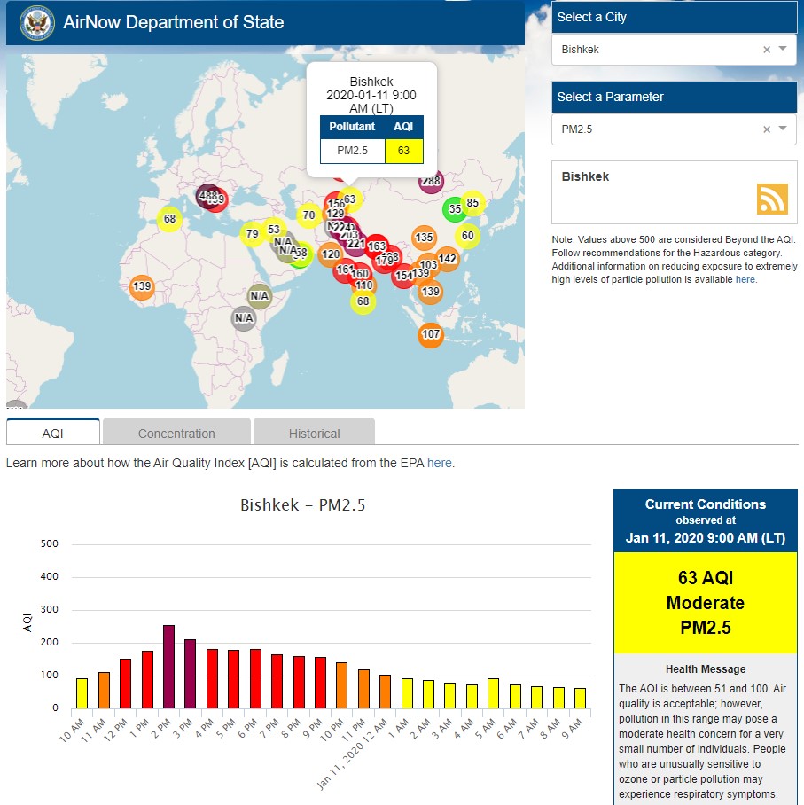This screenshot has height=805, width=804.
Task: Click the 85 AQI yellow map marker
Action: (472, 203)
